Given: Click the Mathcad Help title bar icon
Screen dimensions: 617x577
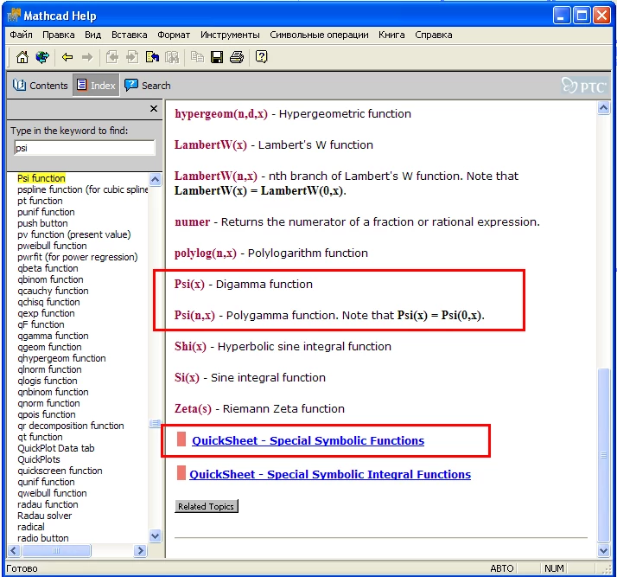Looking at the screenshot, I should (13, 16).
